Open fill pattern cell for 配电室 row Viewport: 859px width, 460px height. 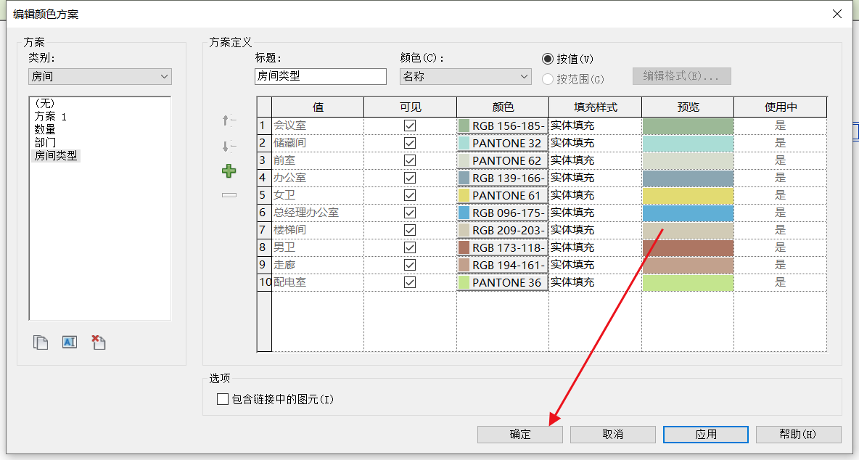(595, 282)
